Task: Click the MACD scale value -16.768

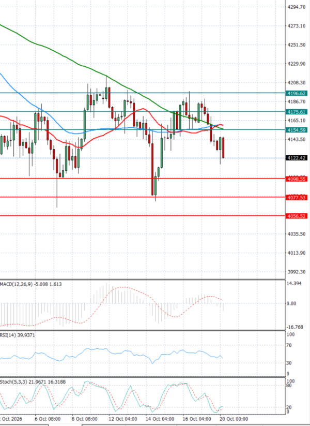Action: click(295, 327)
